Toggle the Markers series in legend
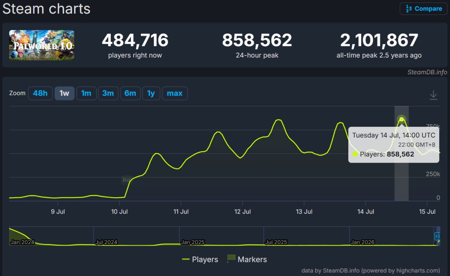450x276 pixels. tap(247, 259)
